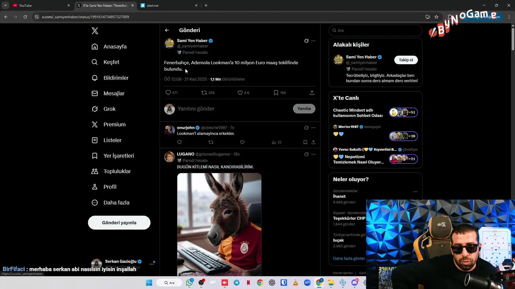
Task: Click the X logo in the sidebar
Action: click(95, 31)
